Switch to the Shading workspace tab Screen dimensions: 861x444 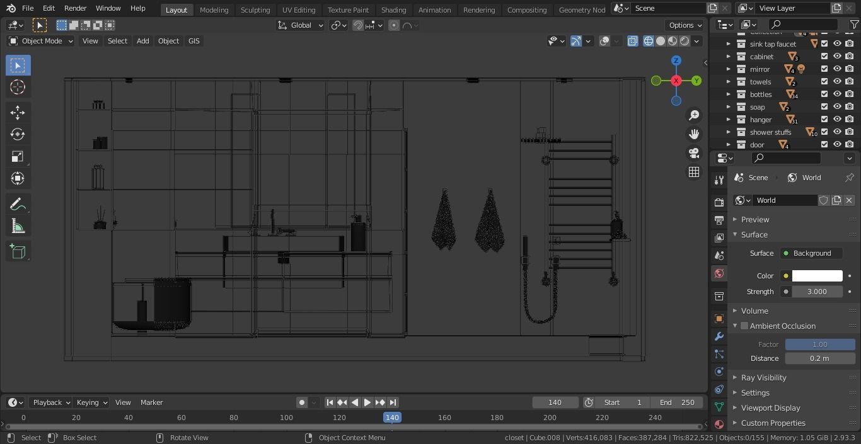393,9
